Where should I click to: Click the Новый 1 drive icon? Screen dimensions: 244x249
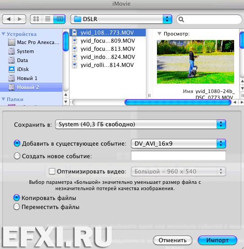[x=12, y=78]
